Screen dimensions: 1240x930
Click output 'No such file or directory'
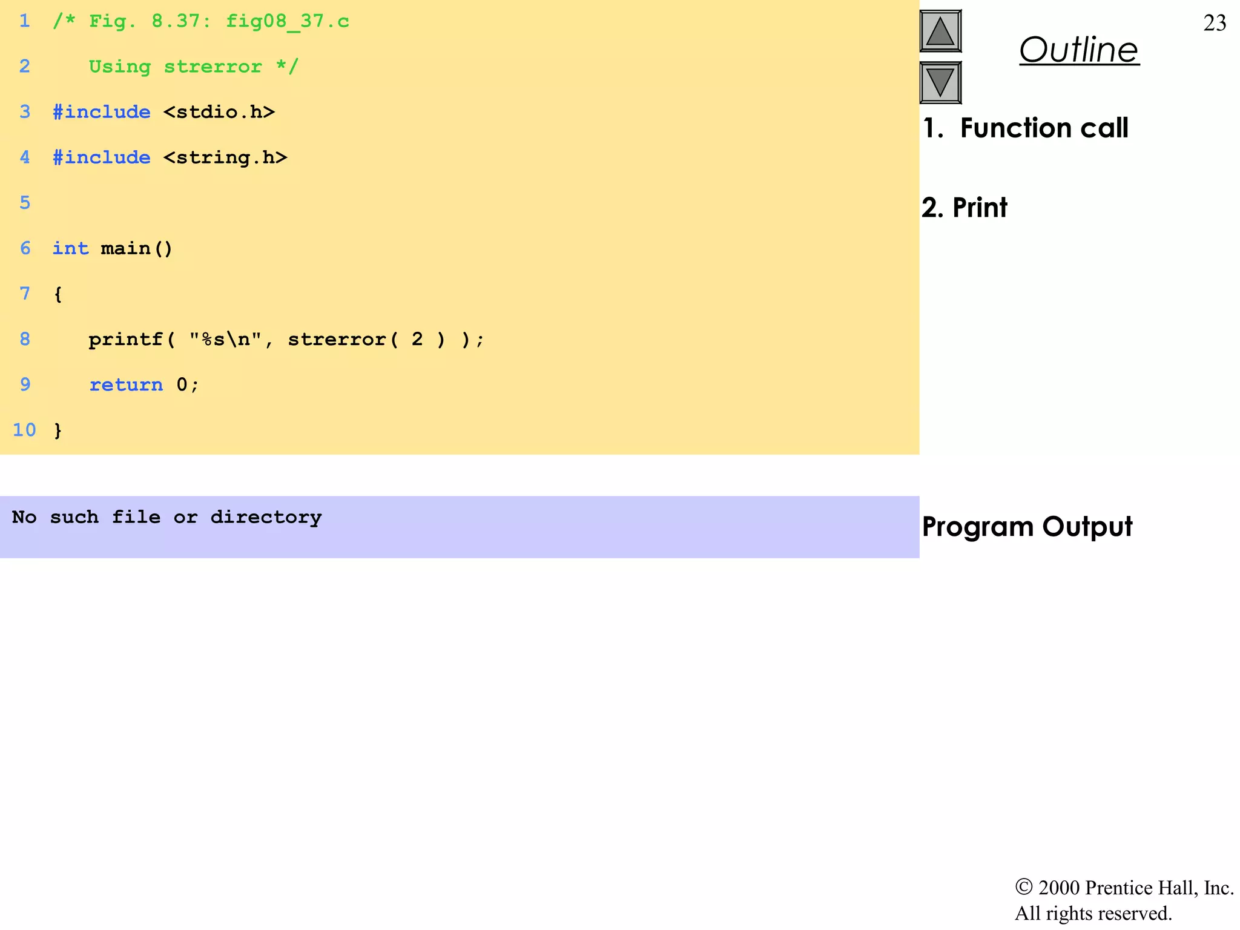pyautogui.click(x=167, y=518)
